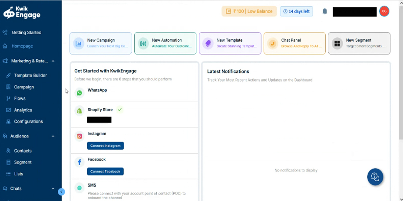Click Connect Facebook button
Image resolution: width=403 pixels, height=201 pixels.
tap(105, 172)
